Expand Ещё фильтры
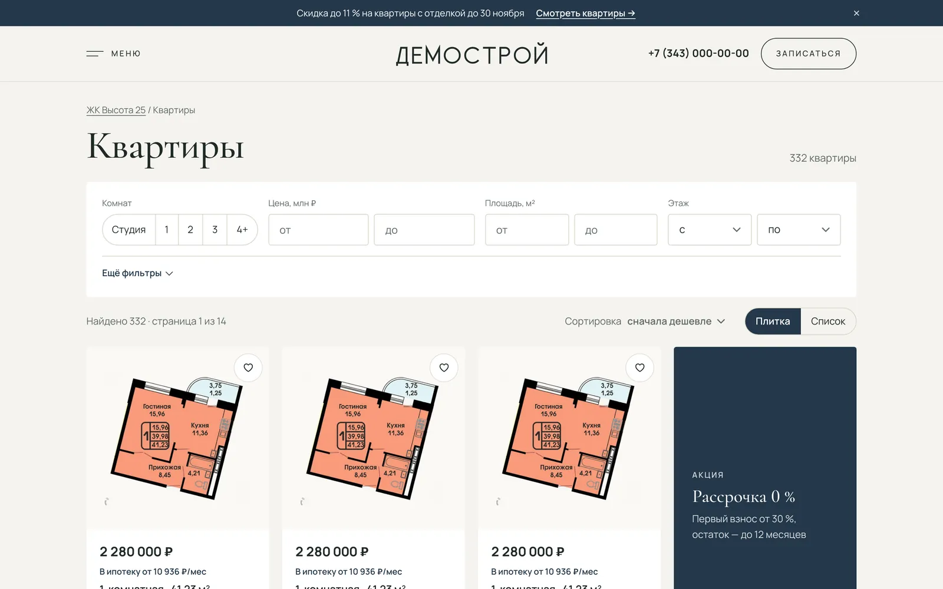943x589 pixels. pos(137,273)
